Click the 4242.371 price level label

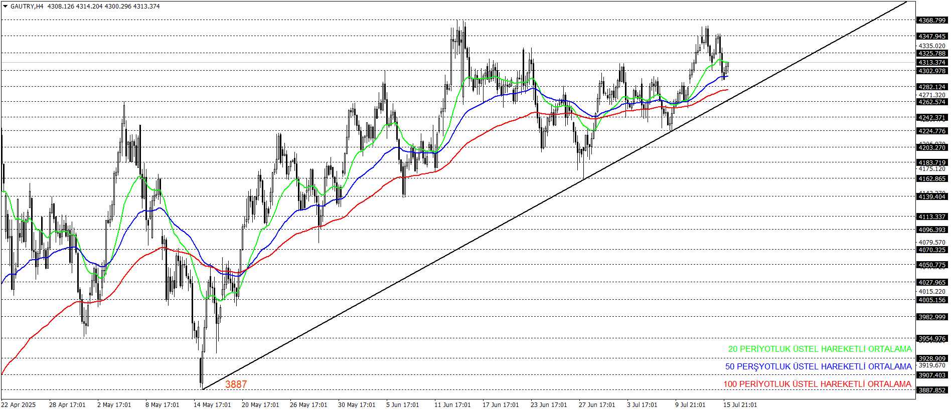click(932, 118)
